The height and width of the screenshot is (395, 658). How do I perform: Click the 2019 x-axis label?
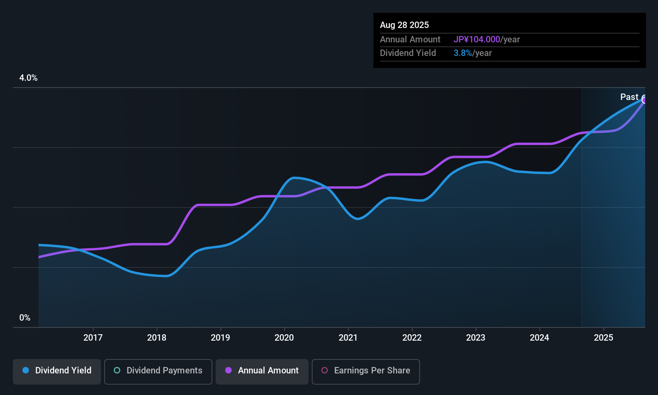click(x=220, y=338)
